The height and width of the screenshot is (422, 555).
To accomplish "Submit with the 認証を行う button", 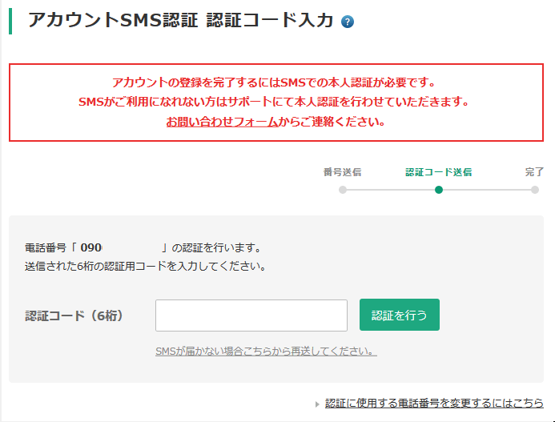I will point(400,315).
